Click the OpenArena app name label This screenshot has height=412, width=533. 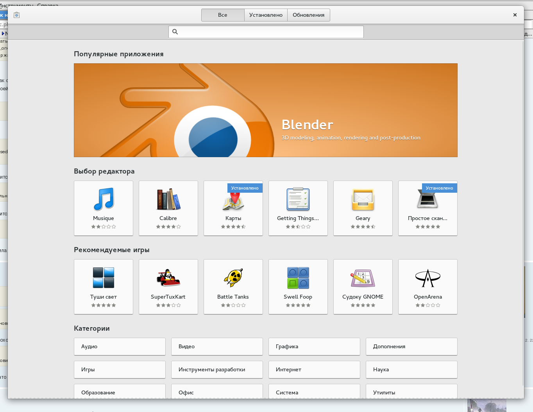tap(428, 297)
